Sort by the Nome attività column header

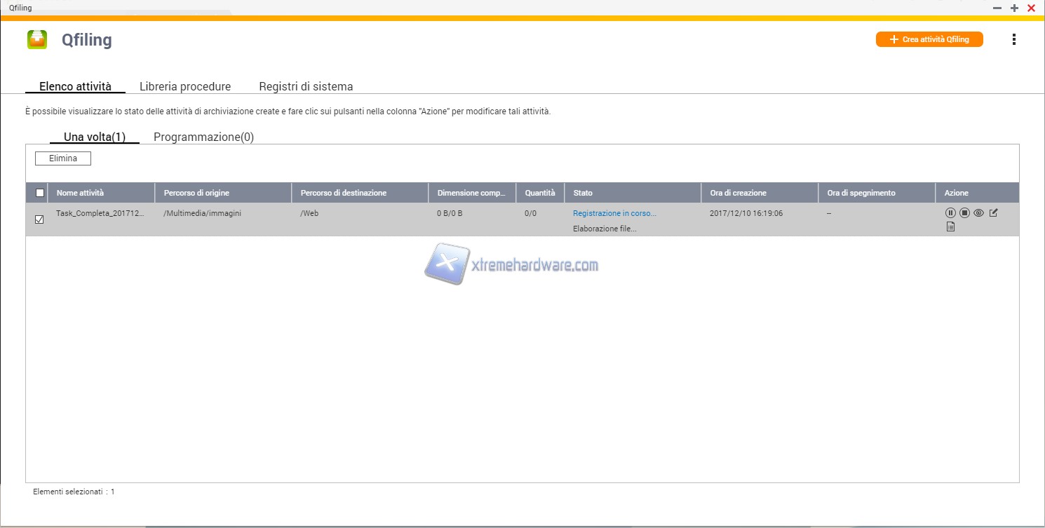click(x=80, y=193)
